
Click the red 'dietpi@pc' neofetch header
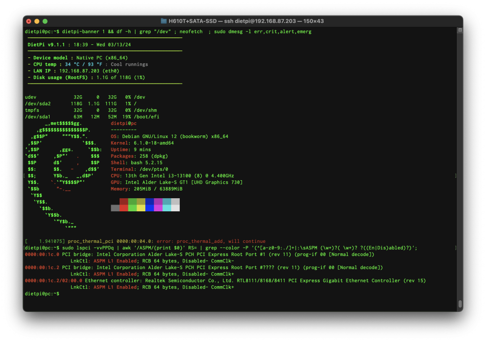tap(123, 123)
